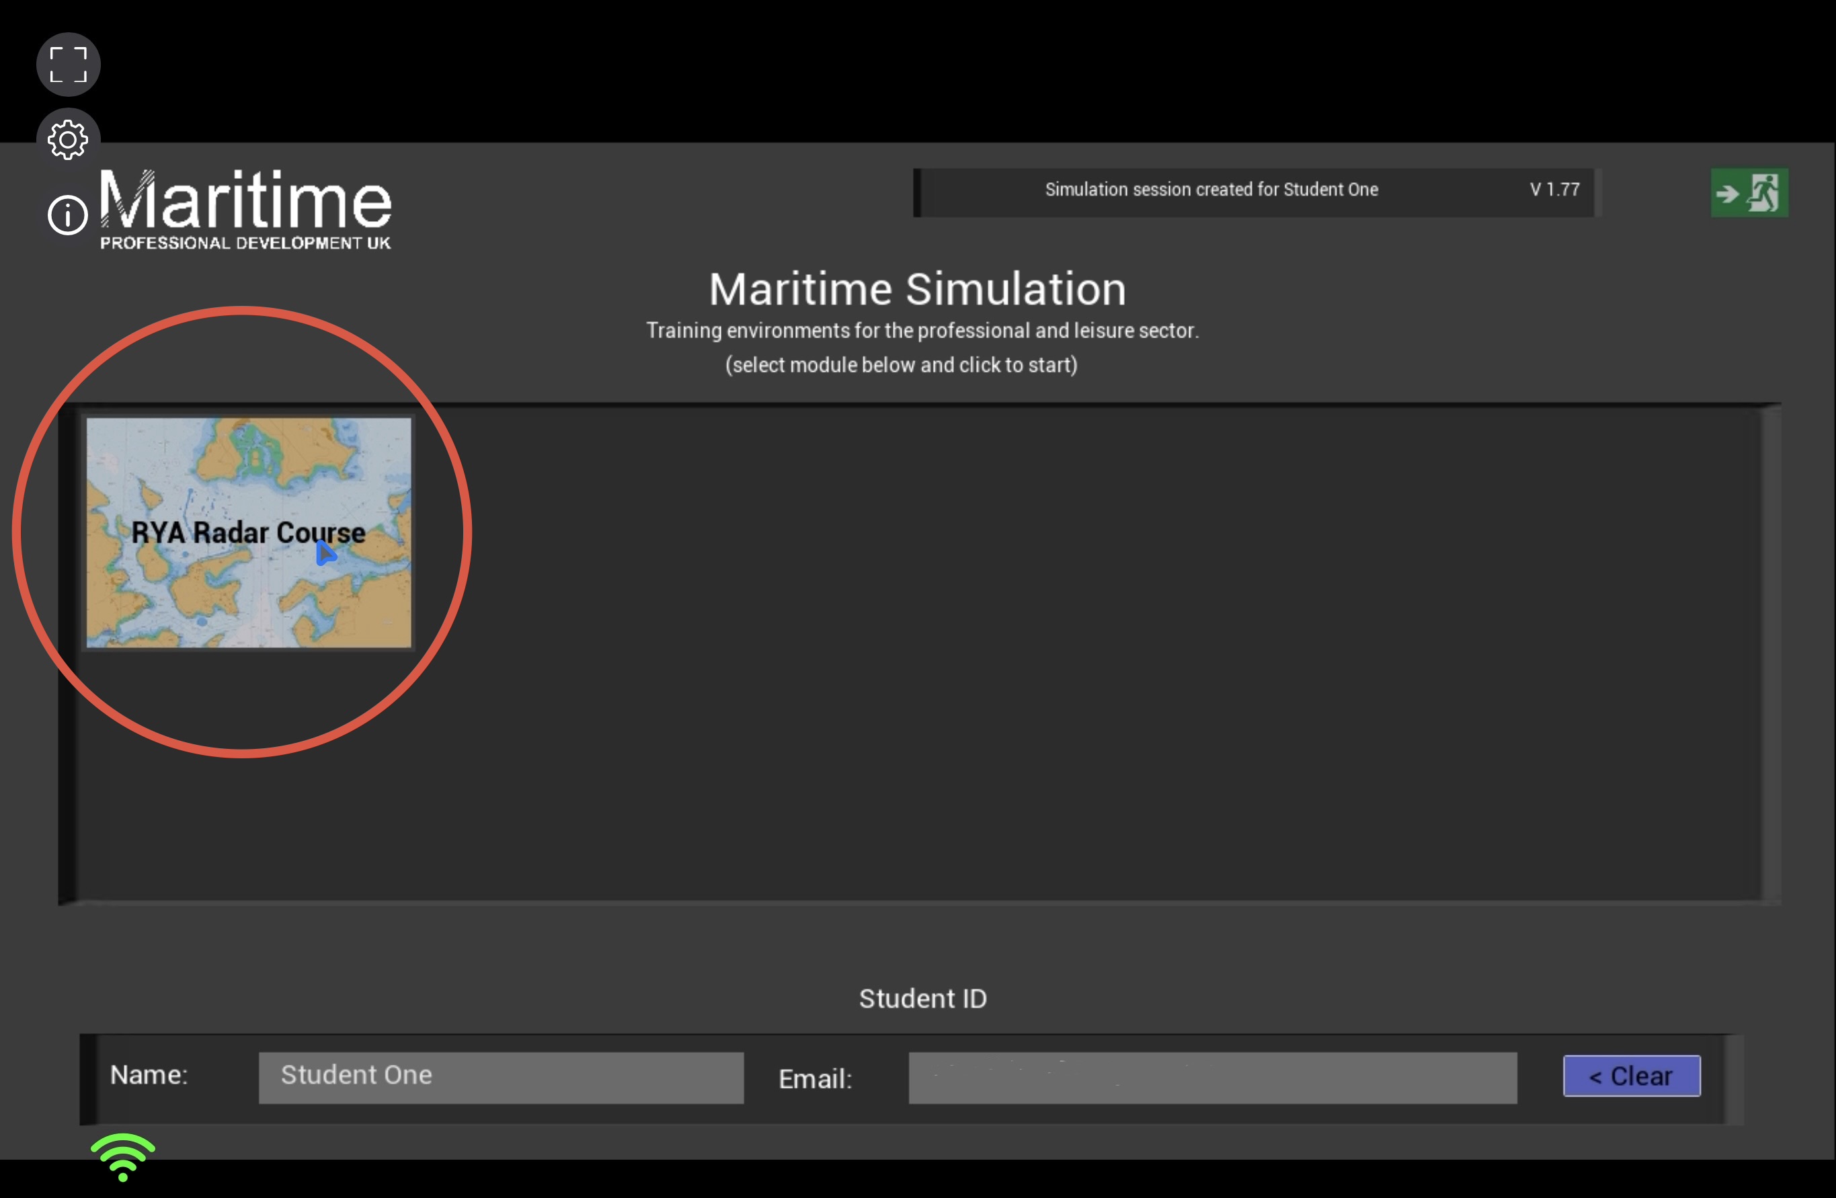Click the Email: label
This screenshot has width=1836, height=1198.
[x=815, y=1078]
